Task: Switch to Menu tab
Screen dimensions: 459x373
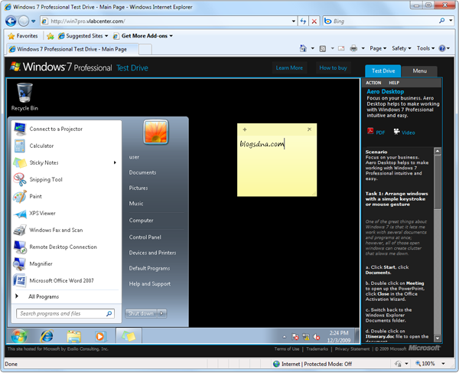Action: click(x=419, y=71)
